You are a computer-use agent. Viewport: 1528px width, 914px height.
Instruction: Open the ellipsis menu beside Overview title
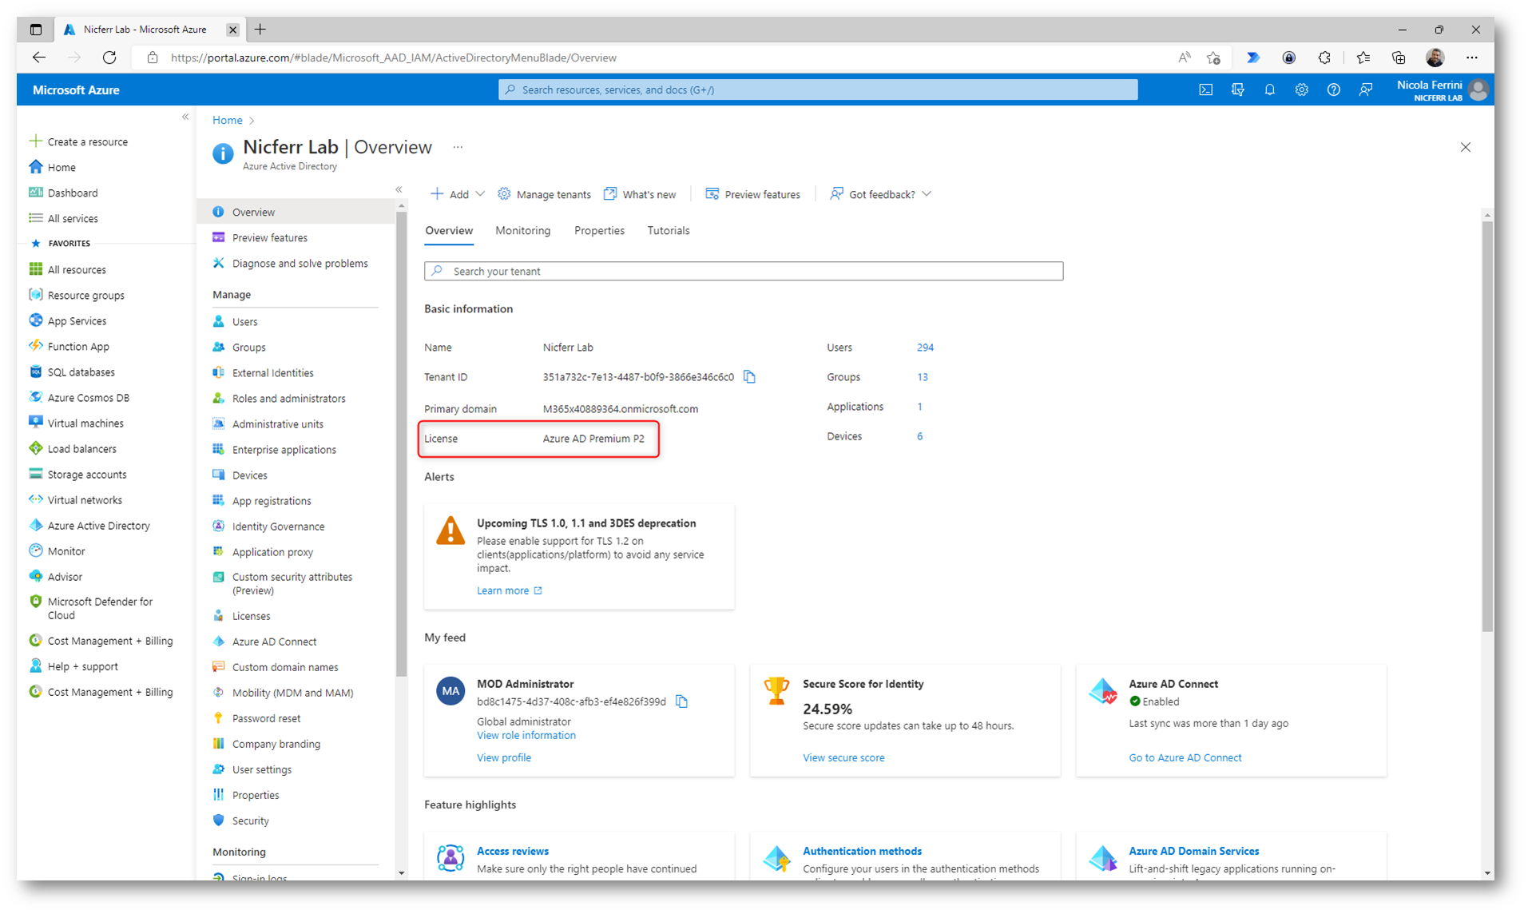click(458, 147)
